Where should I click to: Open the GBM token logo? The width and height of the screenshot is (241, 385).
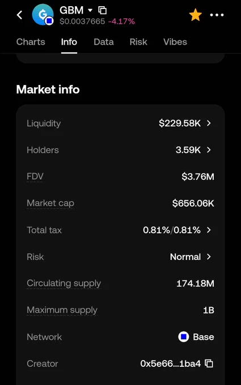[43, 15]
